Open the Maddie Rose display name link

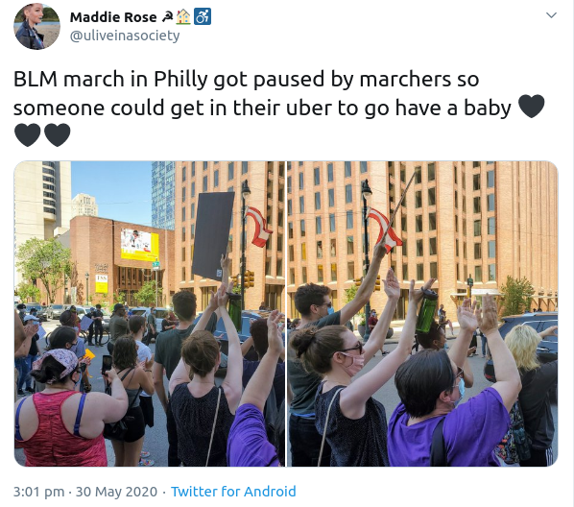(113, 17)
